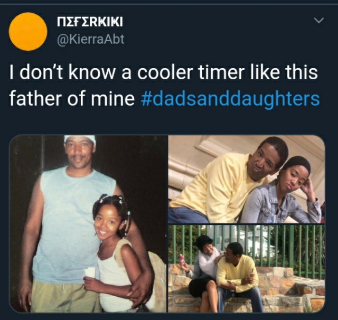Viewport: 338px width, 320px height.
Task: Click the words "father of mine" in tweet
Action: tap(72, 98)
